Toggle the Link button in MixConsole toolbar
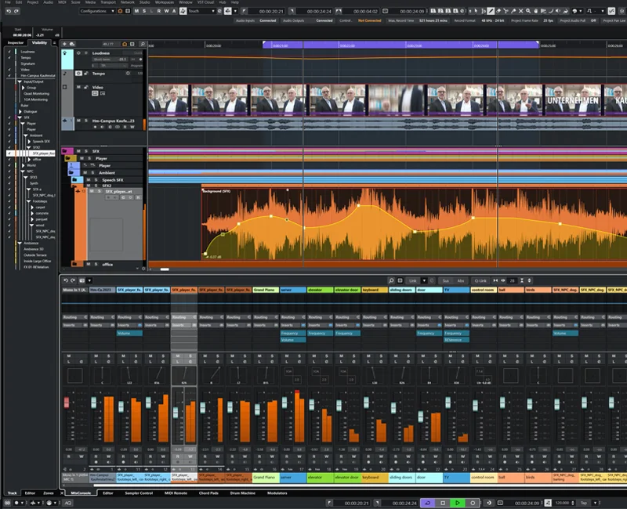The height and width of the screenshot is (509, 627). (x=412, y=280)
